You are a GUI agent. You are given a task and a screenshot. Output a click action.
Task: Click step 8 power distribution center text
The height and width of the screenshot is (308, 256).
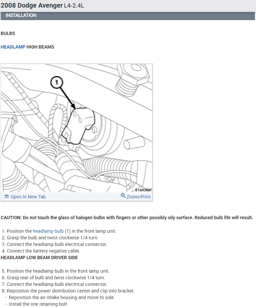[x=68, y=291]
